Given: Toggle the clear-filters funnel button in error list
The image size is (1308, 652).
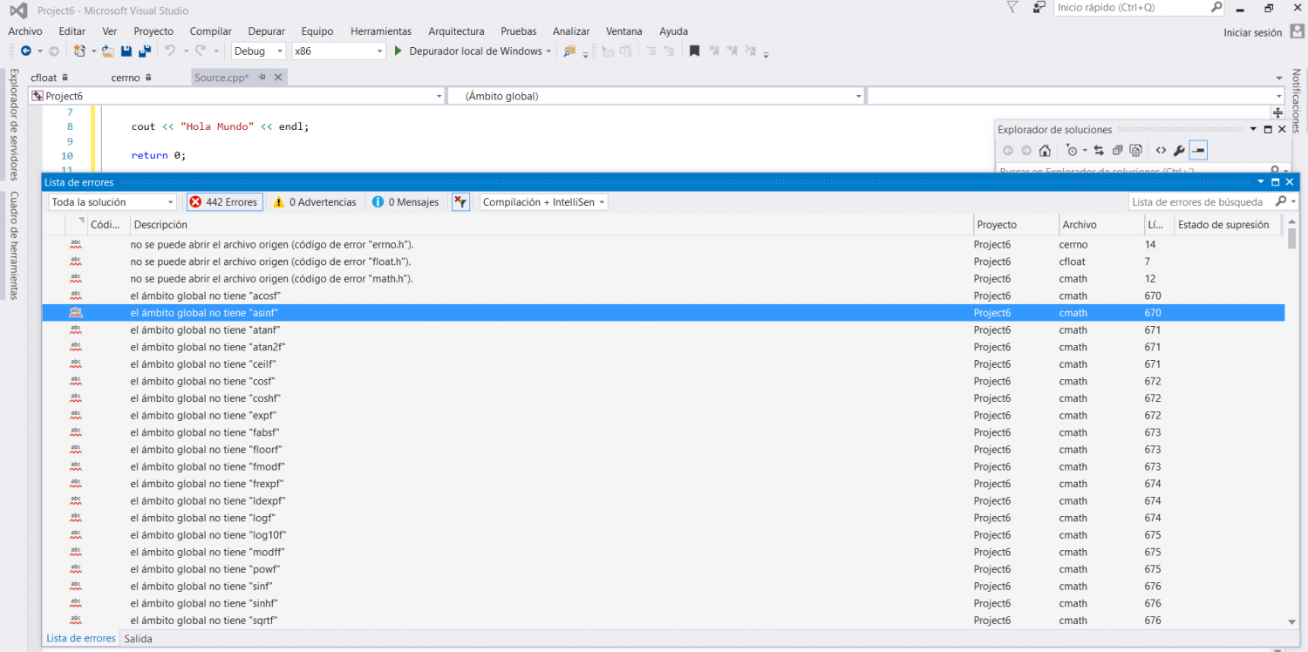Looking at the screenshot, I should pyautogui.click(x=461, y=202).
